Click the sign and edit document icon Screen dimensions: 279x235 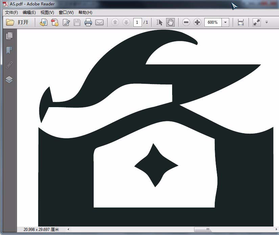(x=66, y=22)
